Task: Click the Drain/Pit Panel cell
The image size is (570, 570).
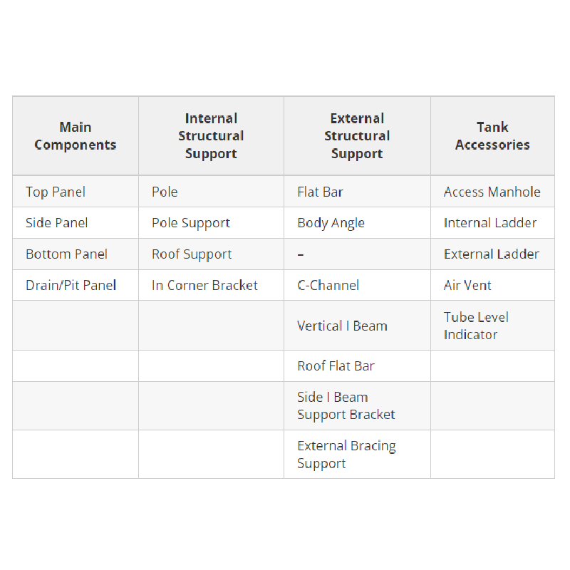Action: [71, 285]
